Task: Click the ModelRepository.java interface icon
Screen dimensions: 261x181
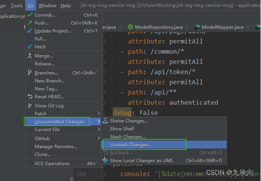Action: point(130,27)
